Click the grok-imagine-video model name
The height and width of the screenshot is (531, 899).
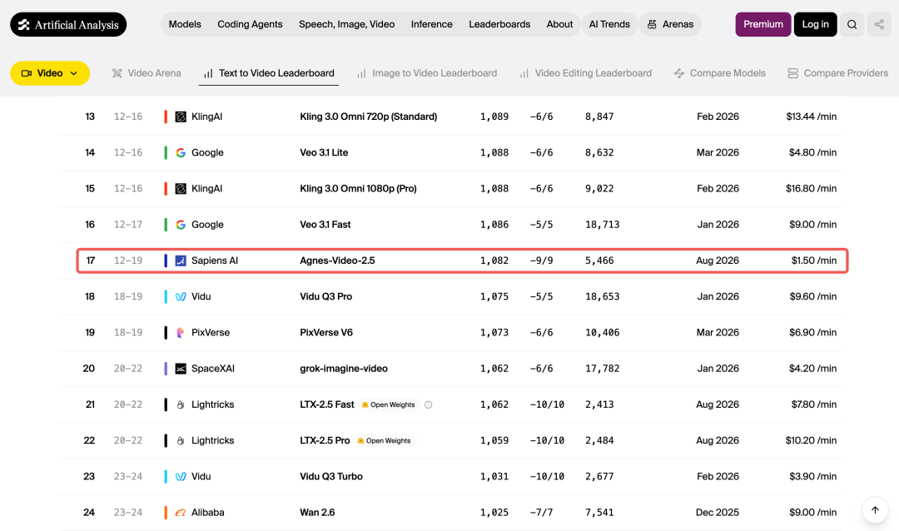(x=344, y=369)
